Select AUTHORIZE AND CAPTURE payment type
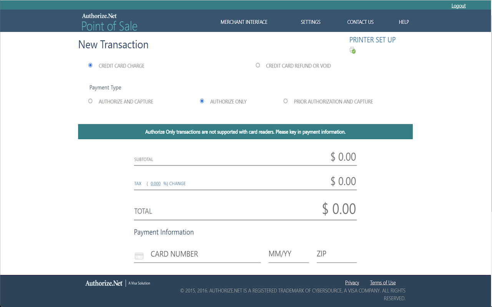The height and width of the screenshot is (307, 492). [90, 101]
